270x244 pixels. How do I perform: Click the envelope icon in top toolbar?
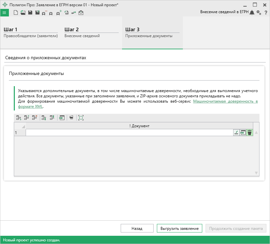pyautogui.click(x=81, y=12)
